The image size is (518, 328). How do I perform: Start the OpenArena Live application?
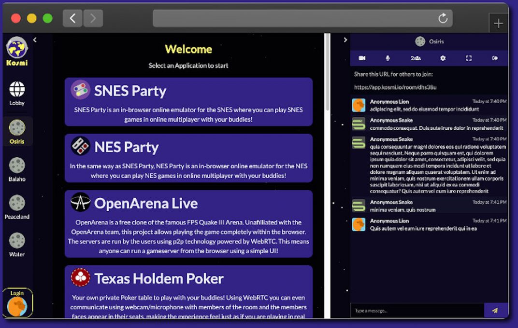188,224
